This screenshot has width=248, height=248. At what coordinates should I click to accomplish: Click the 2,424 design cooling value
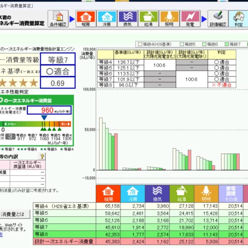133,241
